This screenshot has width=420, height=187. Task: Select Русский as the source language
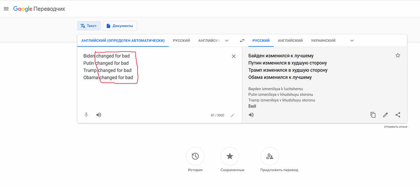click(x=181, y=40)
